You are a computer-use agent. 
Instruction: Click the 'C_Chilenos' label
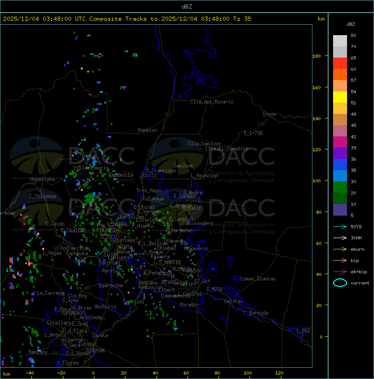(43, 196)
